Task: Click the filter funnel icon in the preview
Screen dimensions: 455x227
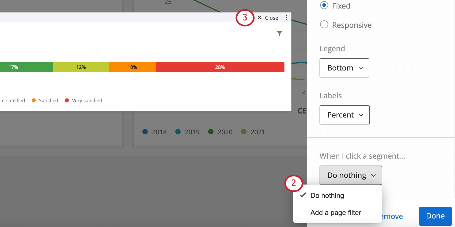Action: [x=279, y=34]
